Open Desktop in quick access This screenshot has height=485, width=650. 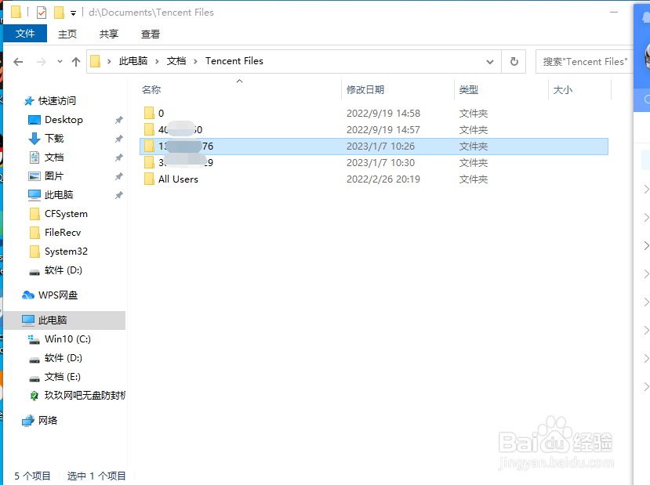64,120
